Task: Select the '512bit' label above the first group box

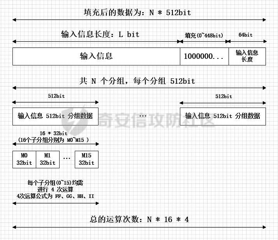Action: click(x=56, y=96)
